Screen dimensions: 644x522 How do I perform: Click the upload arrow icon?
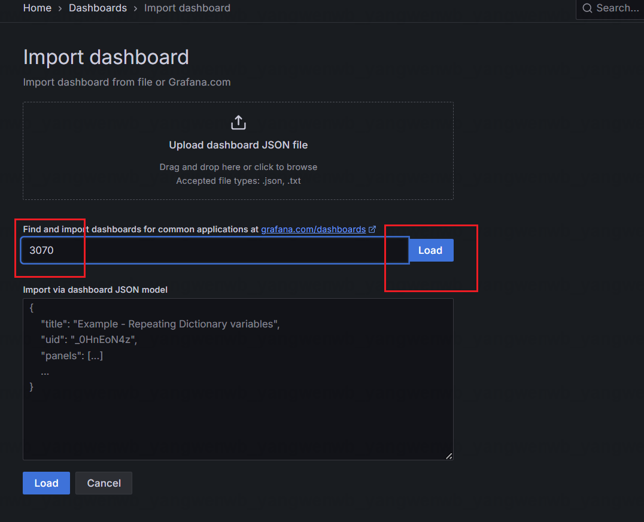coord(238,123)
